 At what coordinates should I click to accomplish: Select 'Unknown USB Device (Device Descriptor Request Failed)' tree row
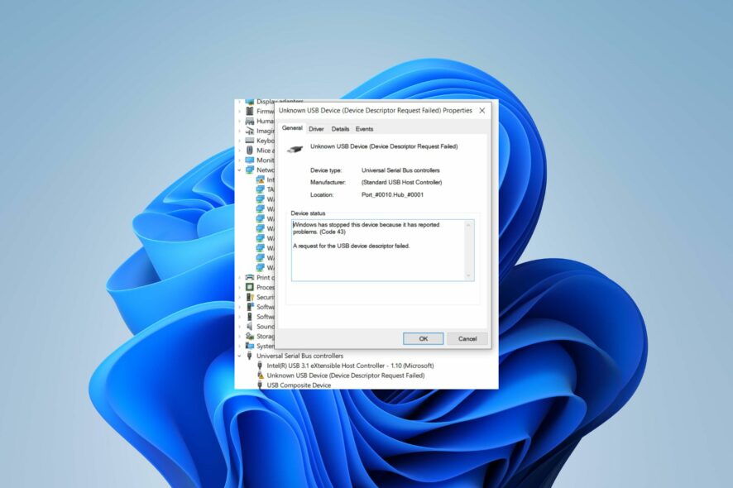coord(346,376)
